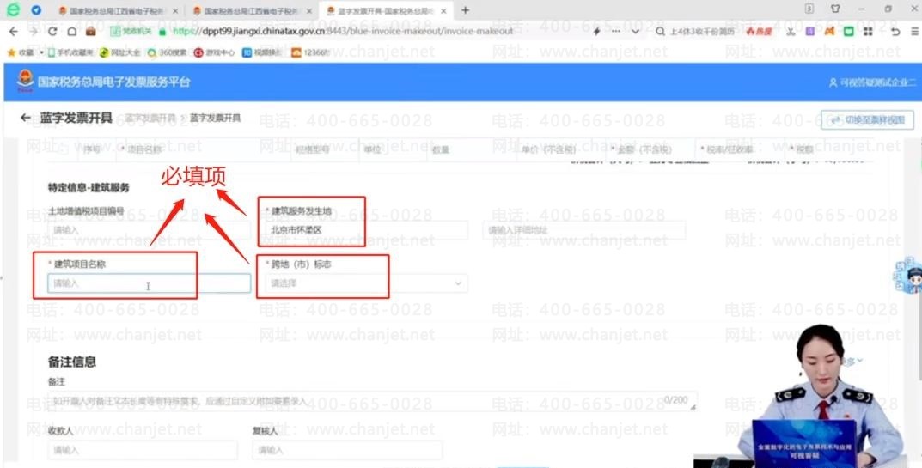Click the 切换至票样视图 button
The image size is (922, 468).
(867, 120)
